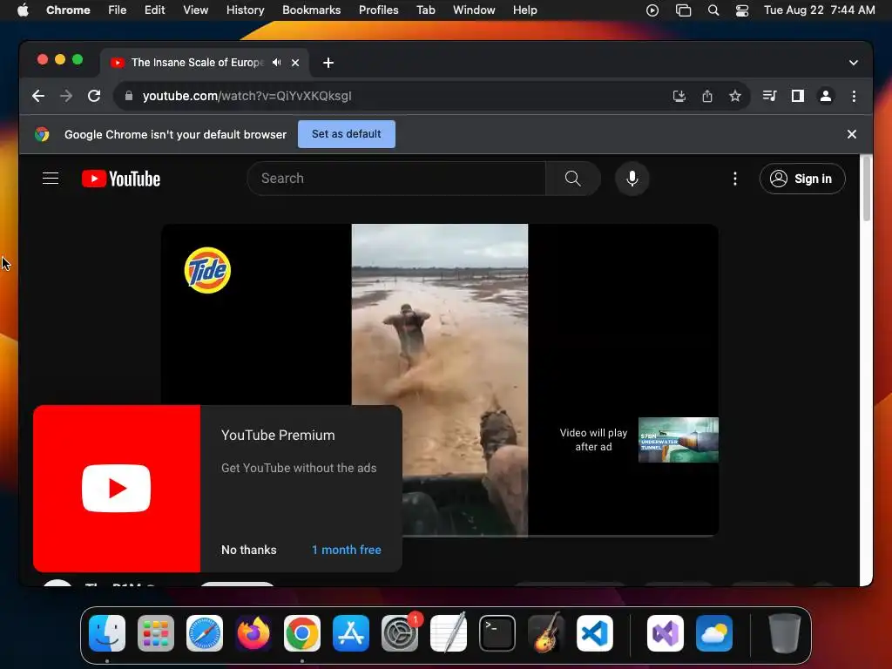Click the Sign in button
The height and width of the screenshot is (669, 892).
(802, 179)
